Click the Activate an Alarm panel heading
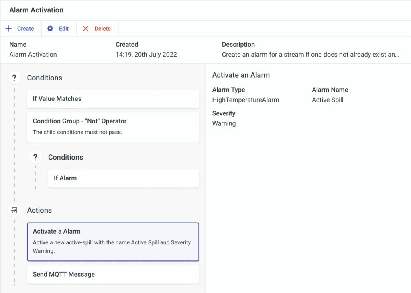 point(241,75)
